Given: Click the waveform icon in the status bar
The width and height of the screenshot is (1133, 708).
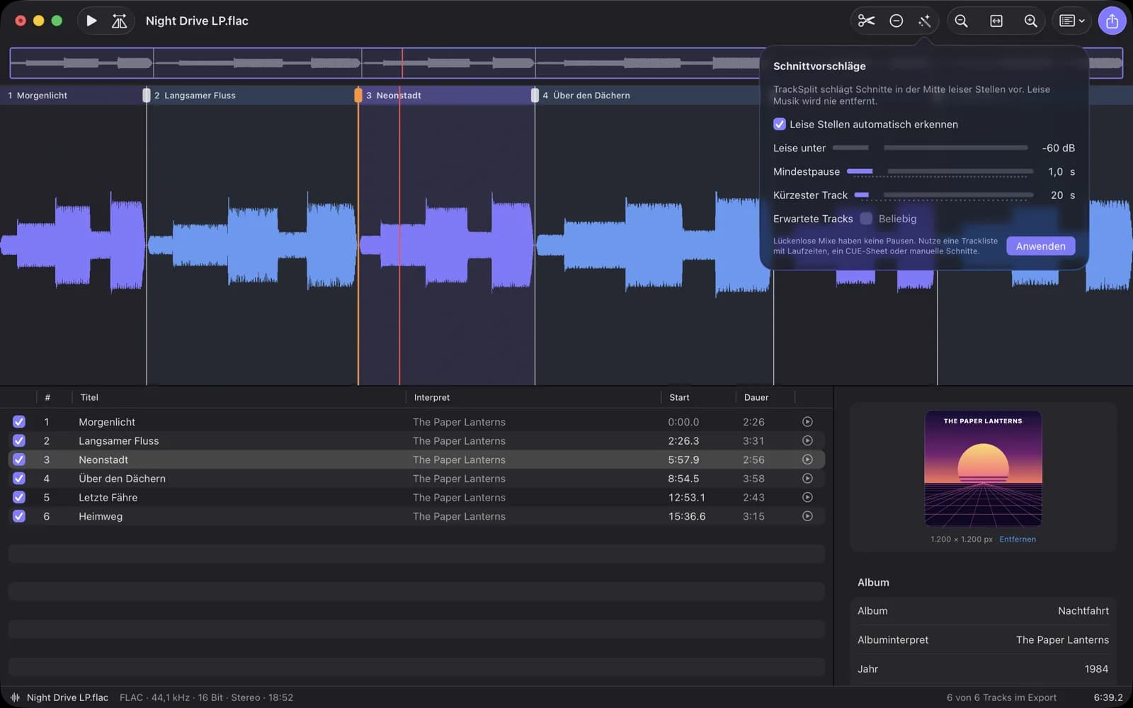Looking at the screenshot, I should coord(15,697).
